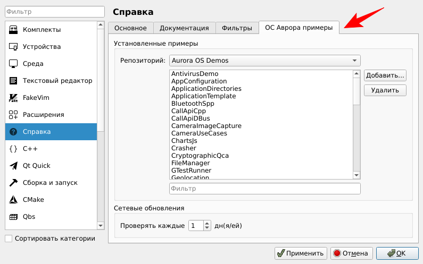
Task: Click the Kits (Комплекты) icon in sidebar
Action: coord(13,30)
